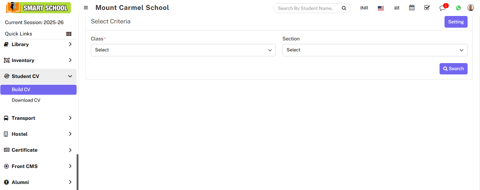Click the Search button in criteria
Screen dimensions: 480x190
453,69
